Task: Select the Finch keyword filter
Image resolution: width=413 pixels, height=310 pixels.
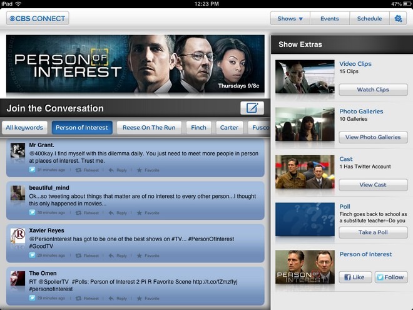Action: (x=198, y=128)
